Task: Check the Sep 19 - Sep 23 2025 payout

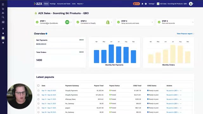Action: click(38, 91)
